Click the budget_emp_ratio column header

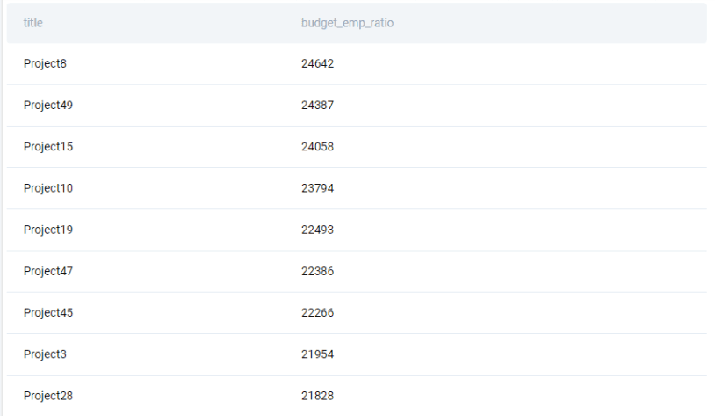347,23
